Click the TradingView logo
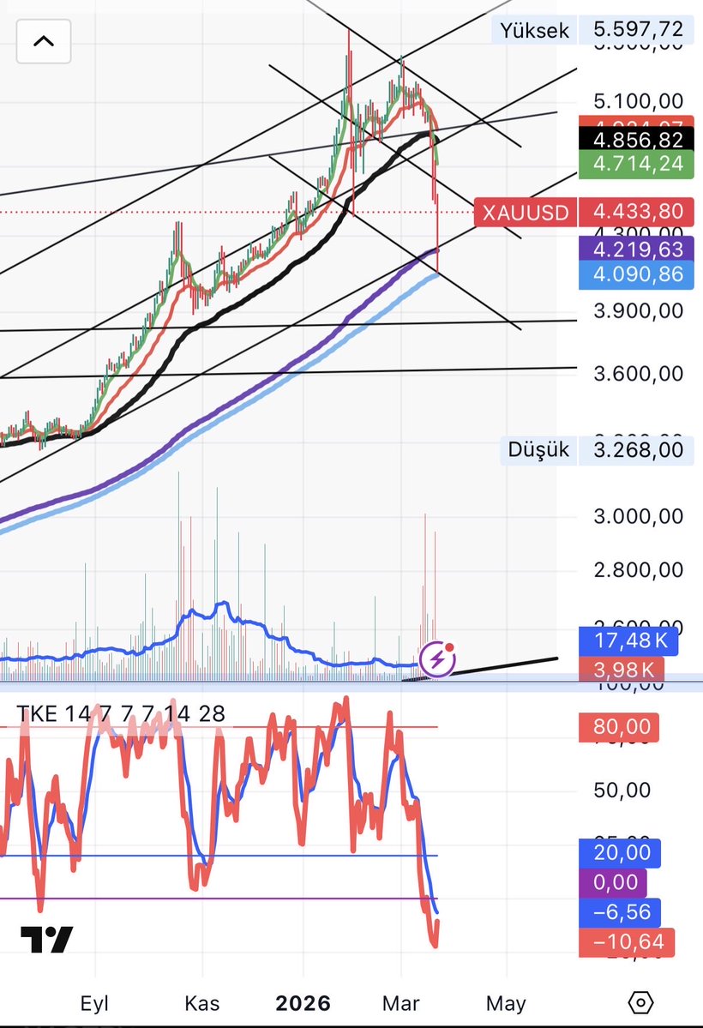The width and height of the screenshot is (703, 1028). (x=46, y=939)
